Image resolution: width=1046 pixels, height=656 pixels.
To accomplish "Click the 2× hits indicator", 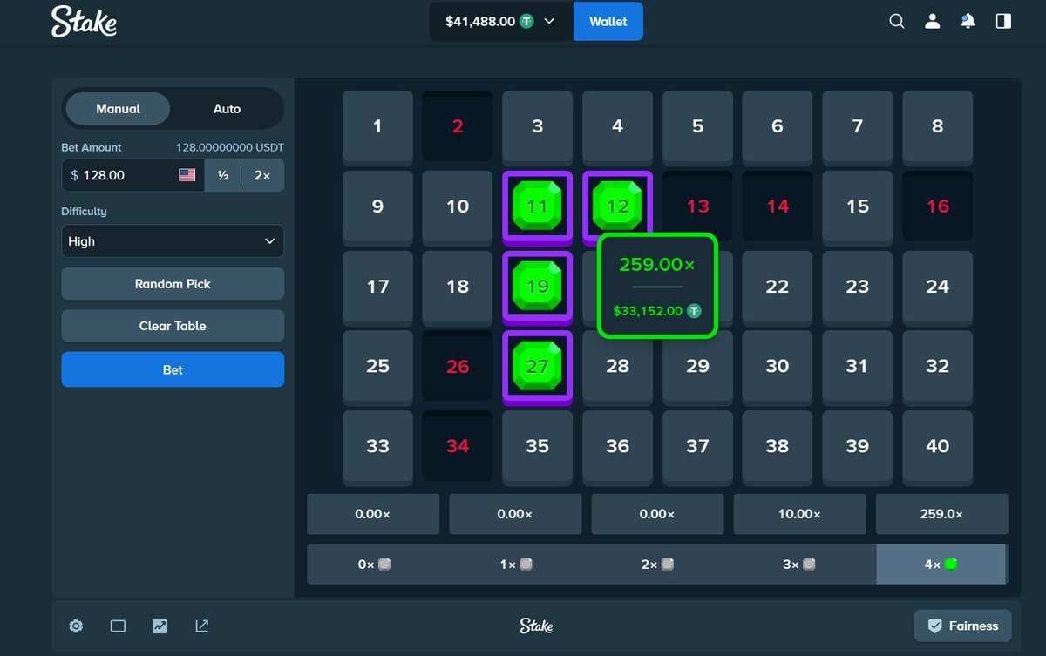I will click(657, 565).
